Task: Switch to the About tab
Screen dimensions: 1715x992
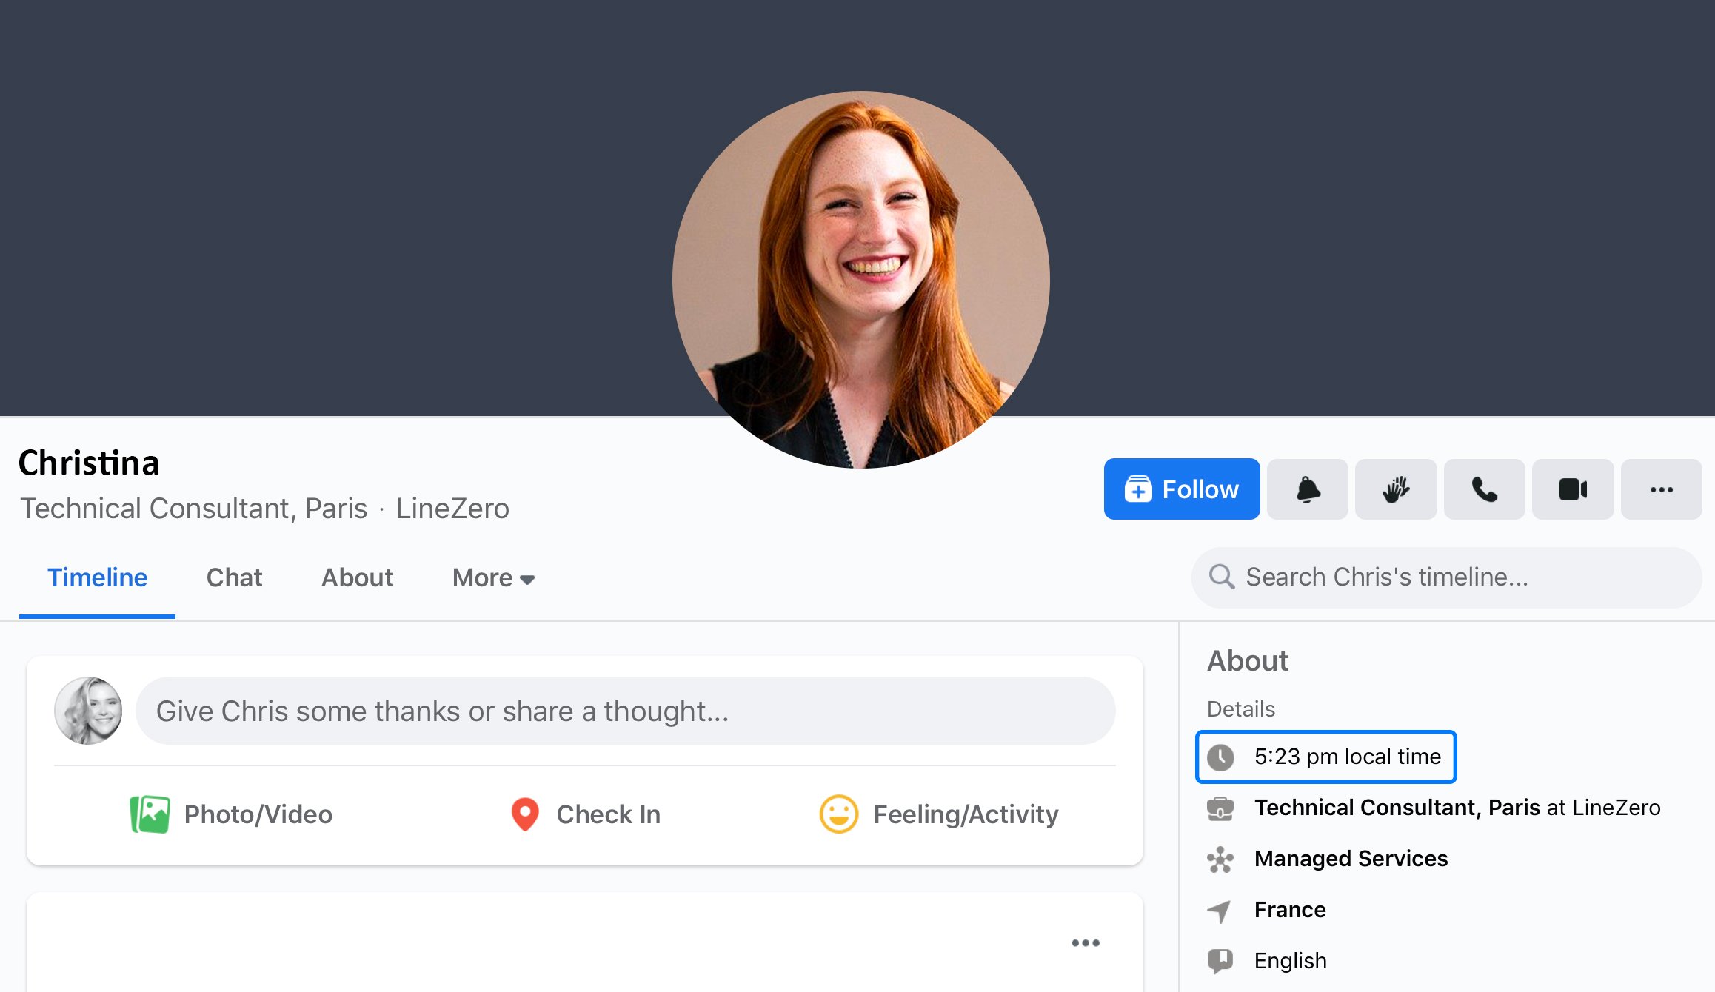Action: [355, 577]
